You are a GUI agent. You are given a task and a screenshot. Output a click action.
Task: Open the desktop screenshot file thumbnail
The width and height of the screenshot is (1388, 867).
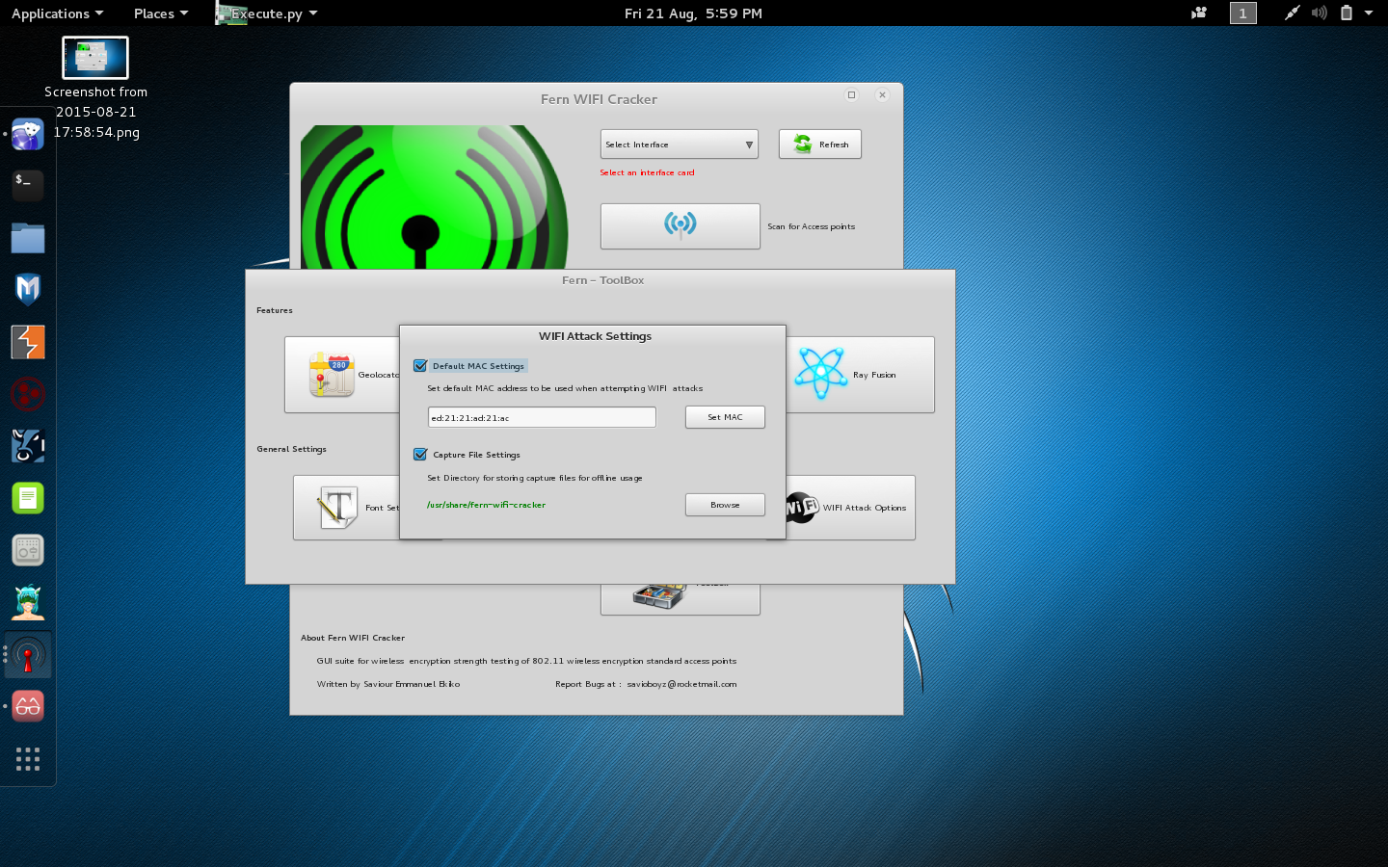tap(95, 58)
